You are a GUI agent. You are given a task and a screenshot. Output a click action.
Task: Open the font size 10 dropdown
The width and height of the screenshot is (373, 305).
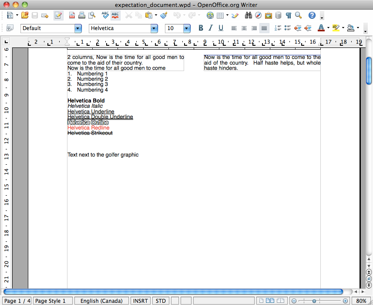tap(187, 28)
